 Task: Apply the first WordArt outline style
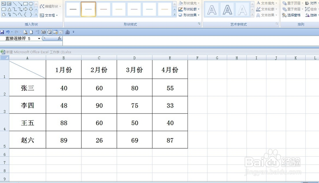(x=212, y=10)
